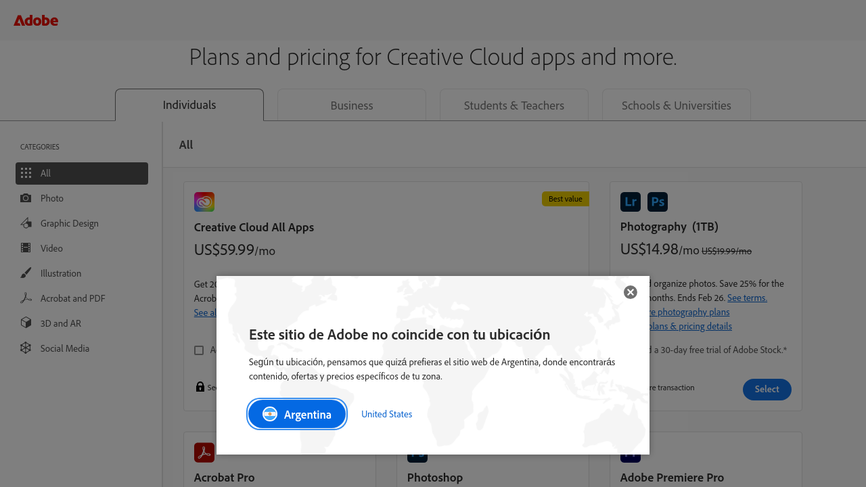Close the location mismatch dialog

[630, 292]
